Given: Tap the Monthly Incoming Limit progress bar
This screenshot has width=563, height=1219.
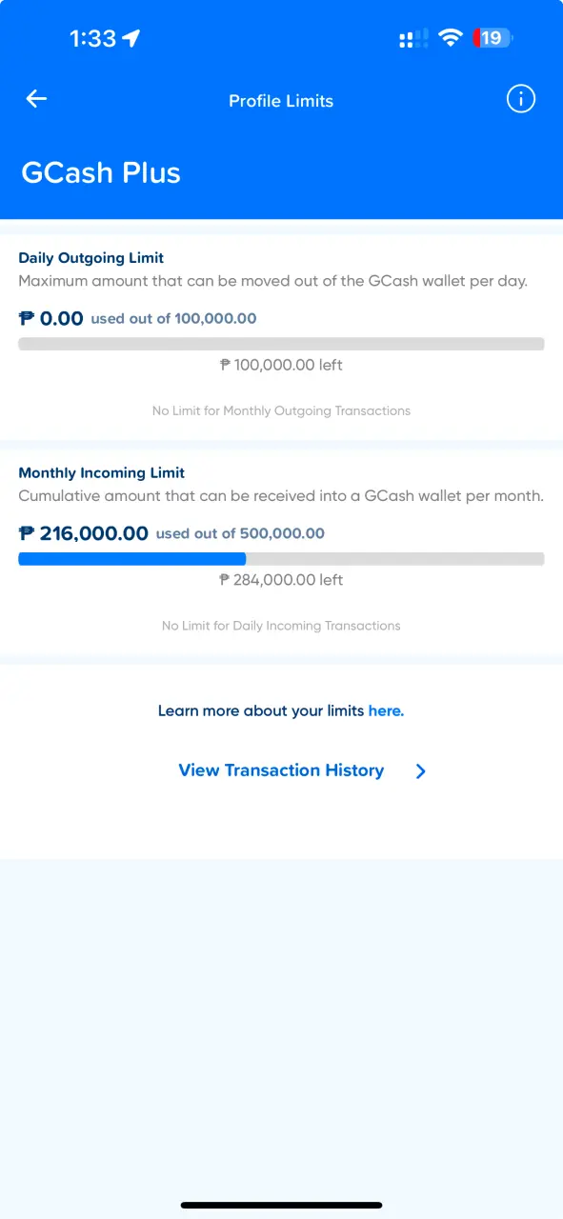Looking at the screenshot, I should click(x=281, y=559).
